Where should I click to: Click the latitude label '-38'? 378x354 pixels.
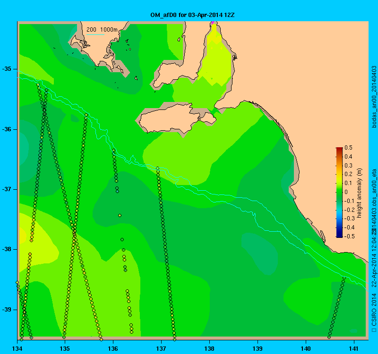pos(7,250)
